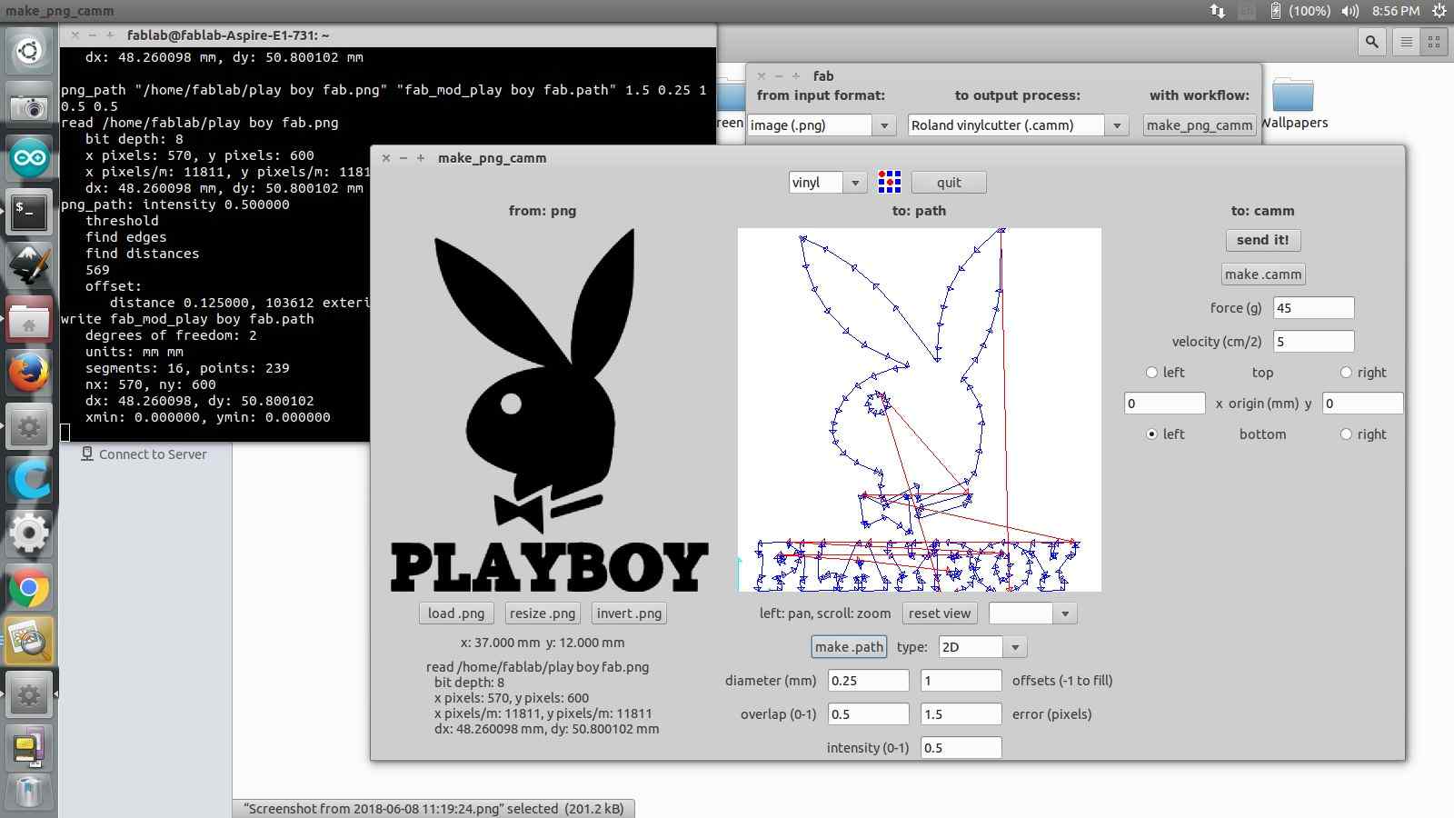
Task: Click the quit button
Action: [x=949, y=183]
